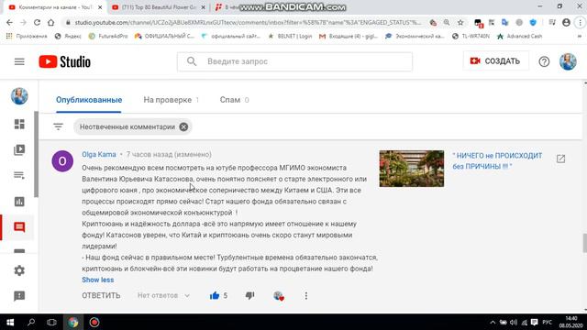The image size is (587, 330).
Task: Open video in new window icon
Action: 560,159
